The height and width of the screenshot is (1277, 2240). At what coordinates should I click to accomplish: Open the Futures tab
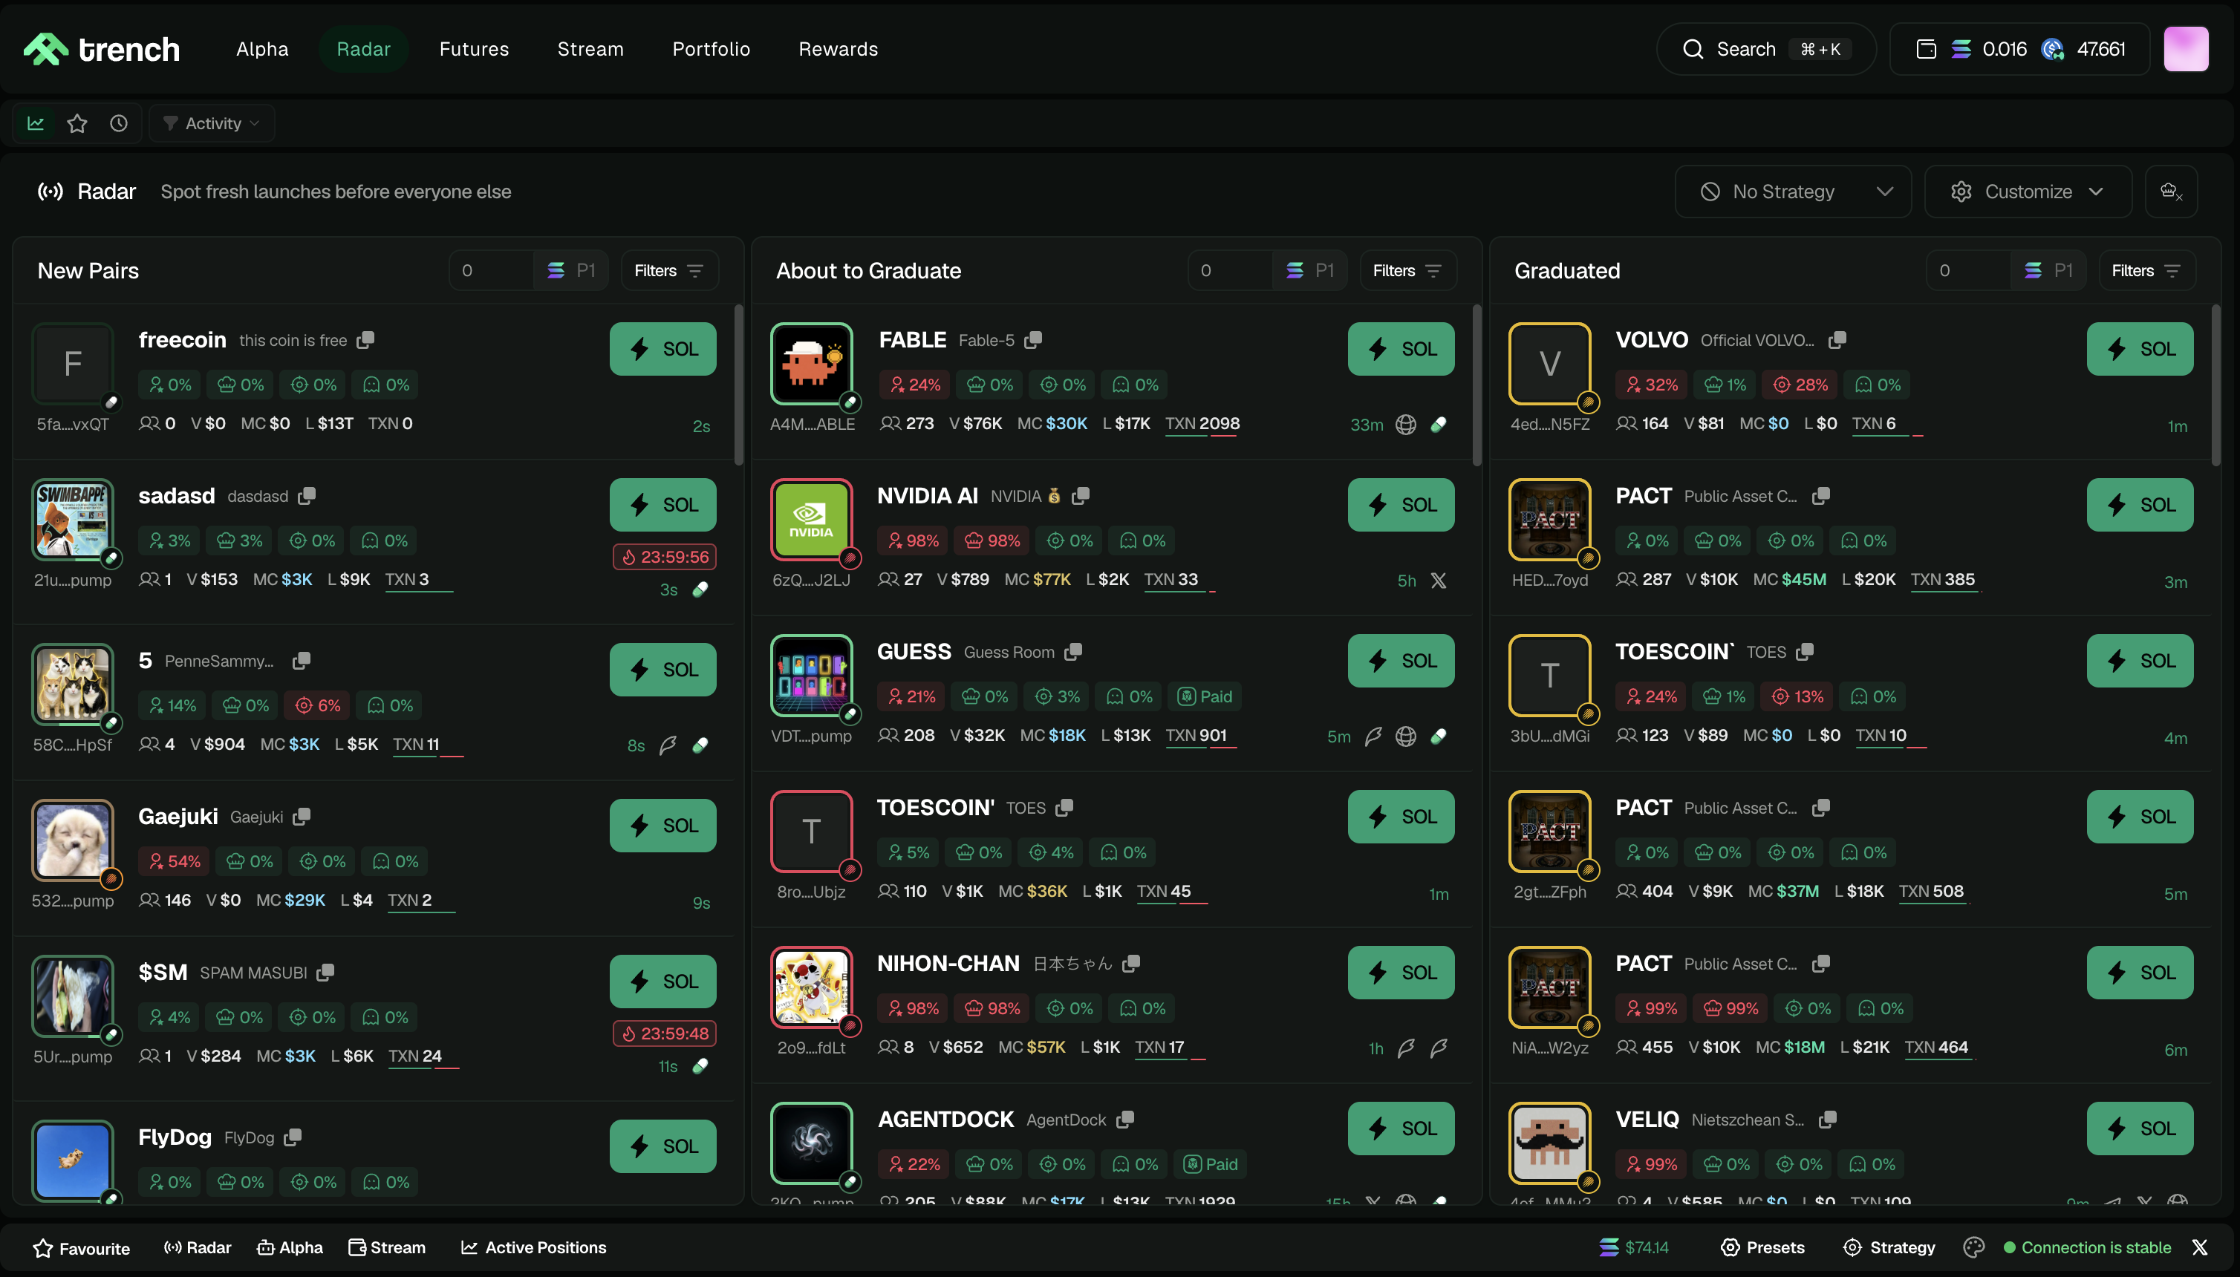(x=474, y=49)
